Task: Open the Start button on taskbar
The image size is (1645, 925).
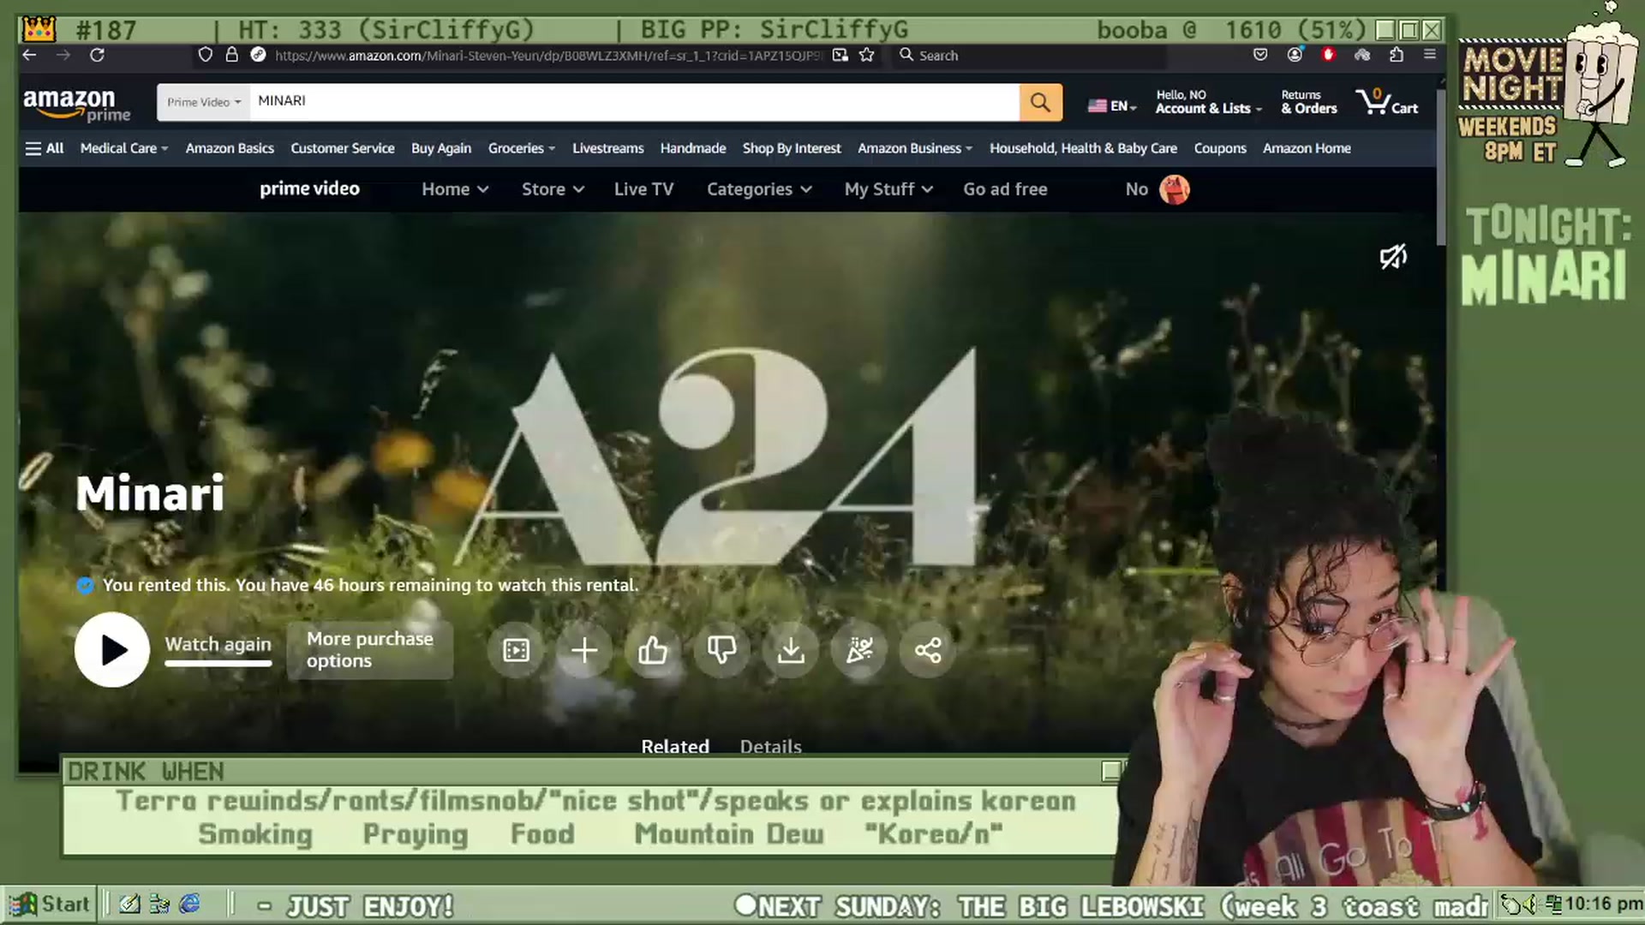Action: 49,904
